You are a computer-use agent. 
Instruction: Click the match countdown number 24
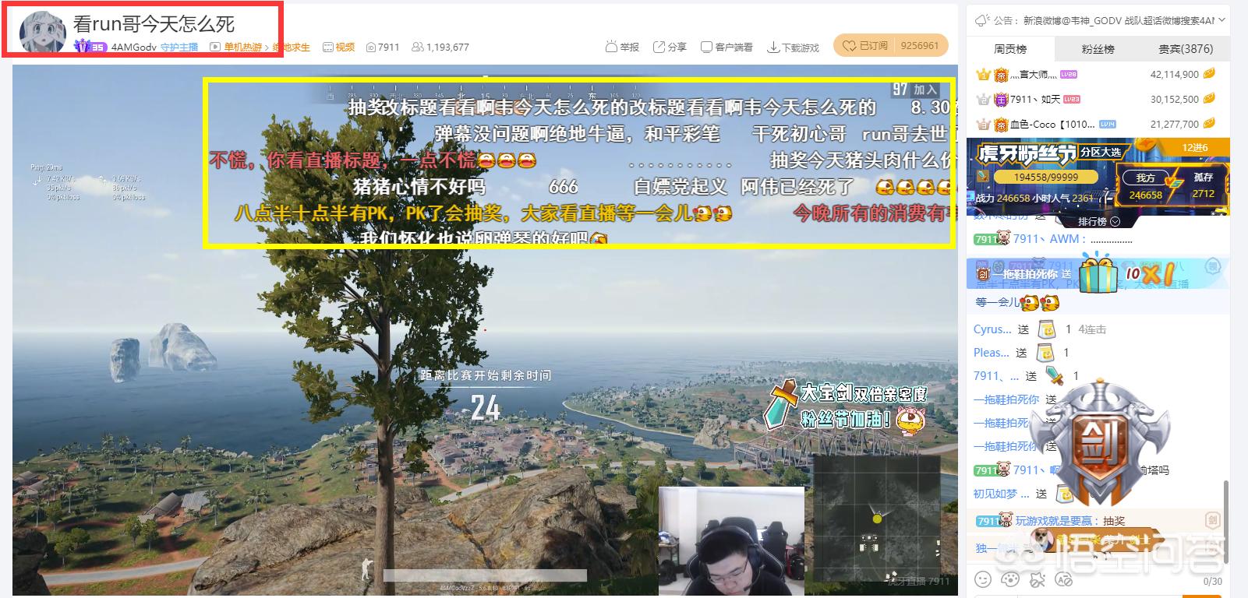click(485, 408)
